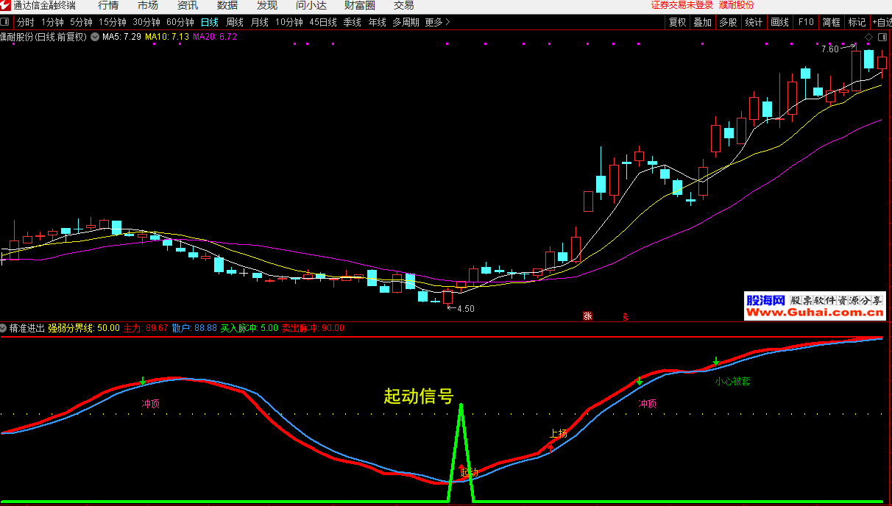The width and height of the screenshot is (892, 506).
Task: Click the green arrow above 小心被套
Action: 715,362
